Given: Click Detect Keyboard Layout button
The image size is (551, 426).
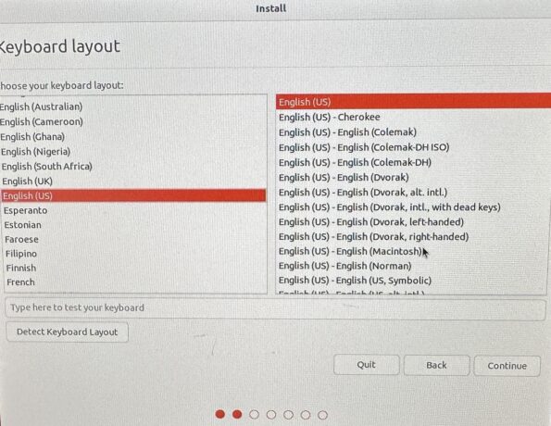Looking at the screenshot, I should [67, 332].
